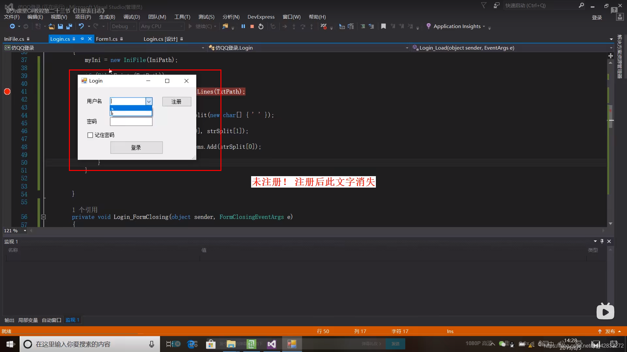Click the 用户名 text input field
Image resolution: width=627 pixels, height=352 pixels.
[x=128, y=101]
